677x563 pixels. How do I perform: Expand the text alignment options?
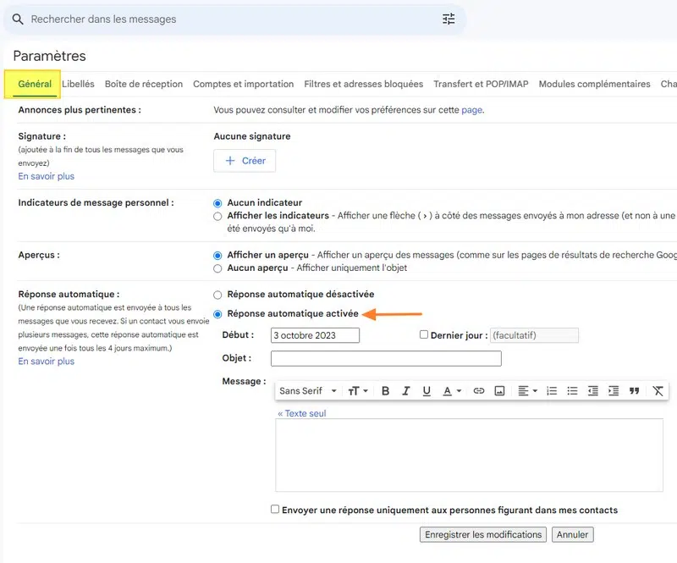coord(526,390)
